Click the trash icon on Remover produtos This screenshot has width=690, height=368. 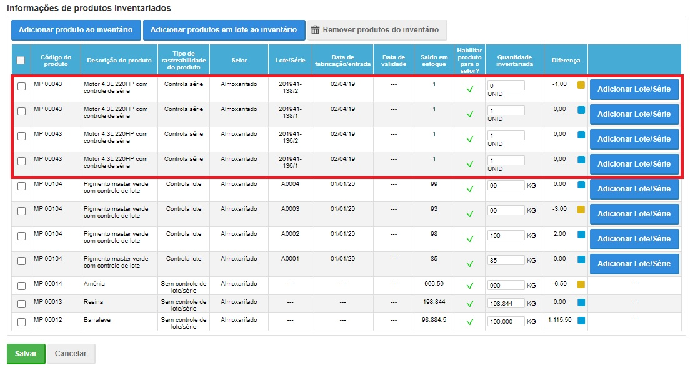point(316,30)
